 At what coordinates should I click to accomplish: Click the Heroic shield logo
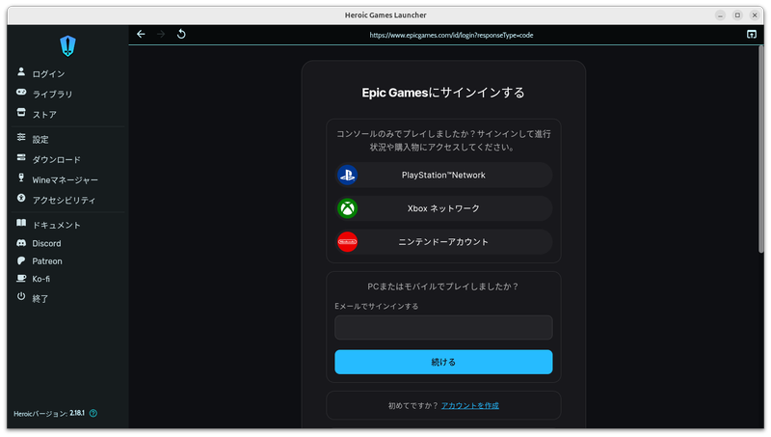click(67, 46)
